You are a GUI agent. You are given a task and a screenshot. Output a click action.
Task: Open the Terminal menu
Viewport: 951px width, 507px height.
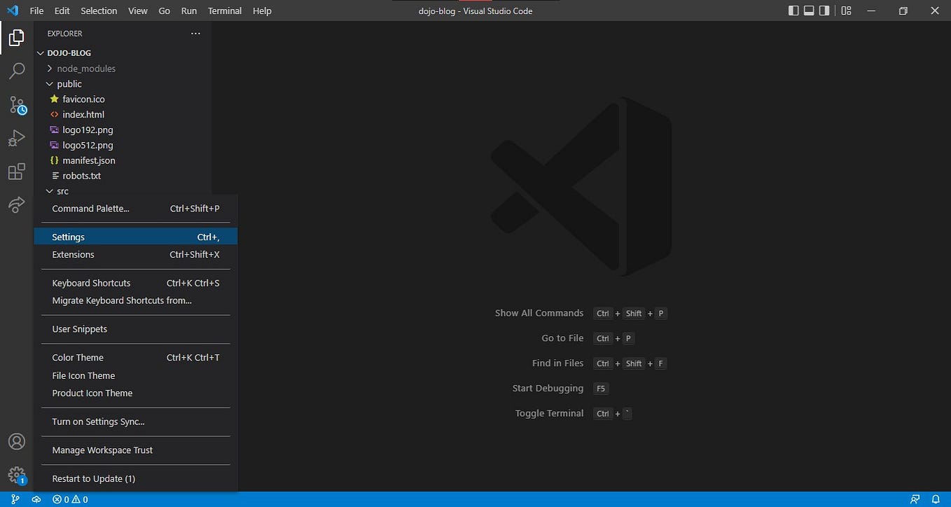[224, 11]
